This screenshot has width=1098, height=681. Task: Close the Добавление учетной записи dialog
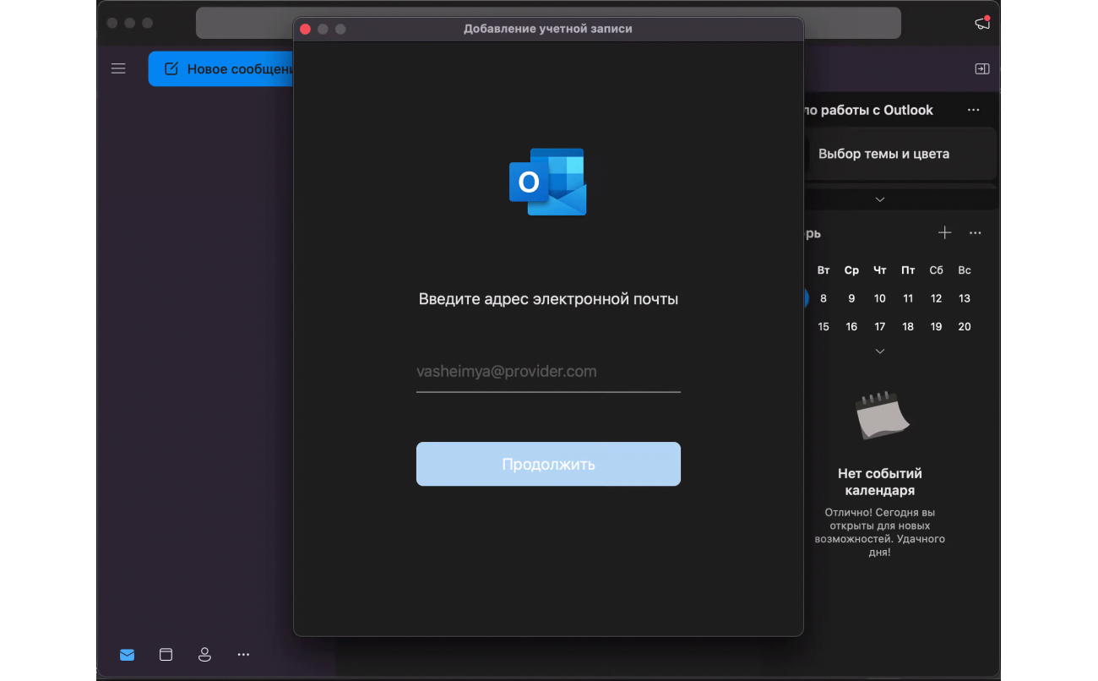pyautogui.click(x=306, y=29)
